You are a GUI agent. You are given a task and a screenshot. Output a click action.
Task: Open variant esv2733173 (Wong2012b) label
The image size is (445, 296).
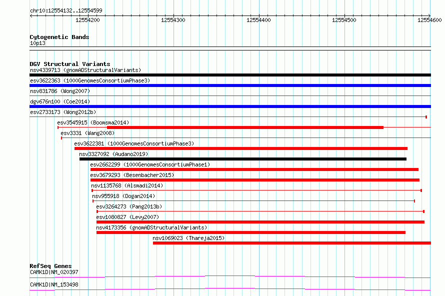tap(63, 112)
